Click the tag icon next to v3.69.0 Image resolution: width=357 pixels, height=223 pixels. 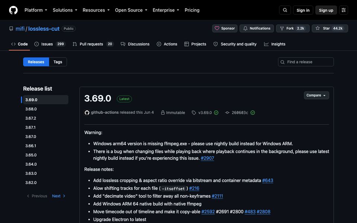point(194,113)
